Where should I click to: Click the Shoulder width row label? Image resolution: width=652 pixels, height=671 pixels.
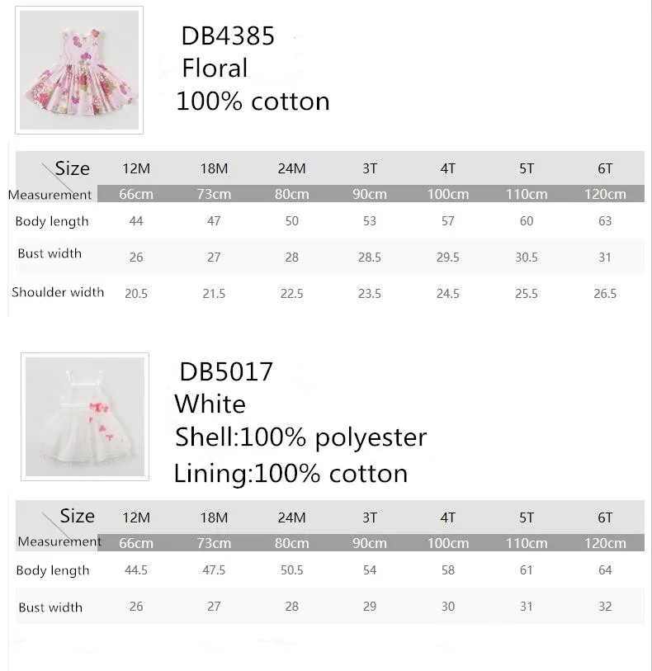[58, 292]
